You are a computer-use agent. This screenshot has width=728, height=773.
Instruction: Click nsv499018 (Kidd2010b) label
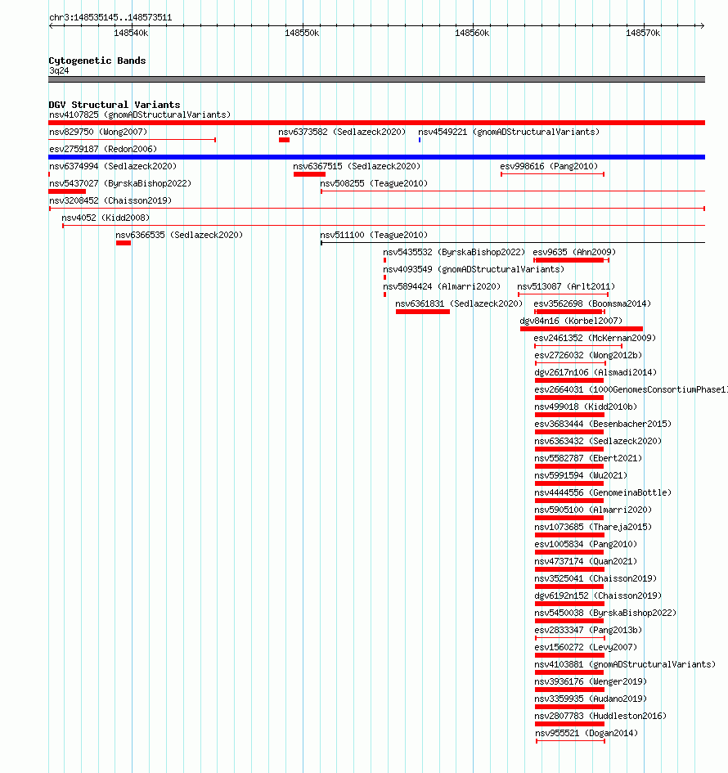point(586,407)
